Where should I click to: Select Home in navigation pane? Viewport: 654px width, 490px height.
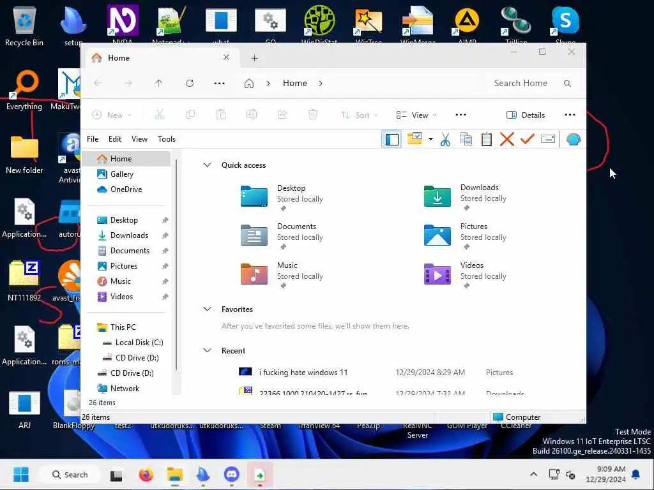pos(126,159)
